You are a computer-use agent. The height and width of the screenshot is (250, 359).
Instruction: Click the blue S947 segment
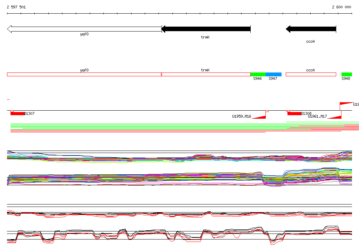tap(273, 74)
